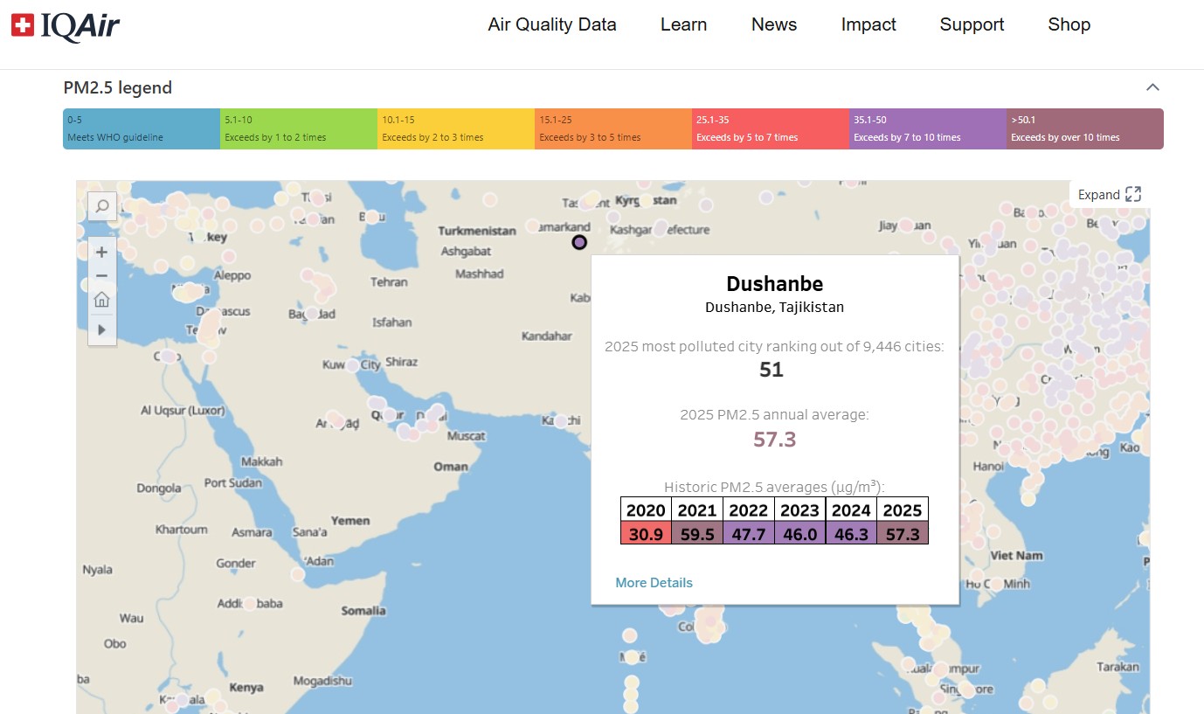Viewport: 1204px width, 714px height.
Task: Collapse the PM2.5 legend panel
Action: coord(1152,87)
